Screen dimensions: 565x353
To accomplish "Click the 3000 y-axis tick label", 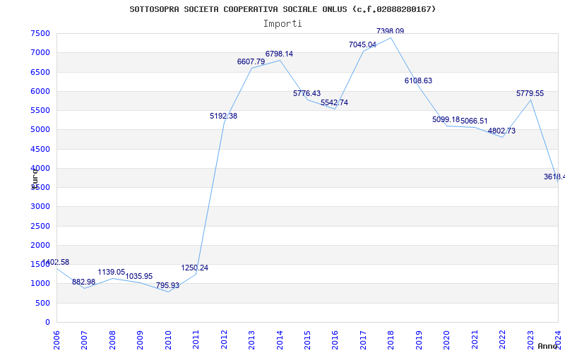I will 40,207.
